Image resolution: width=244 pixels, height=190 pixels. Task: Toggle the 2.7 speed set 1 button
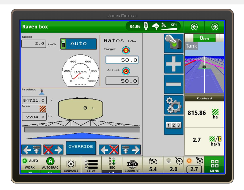pyautogui.click(x=194, y=165)
